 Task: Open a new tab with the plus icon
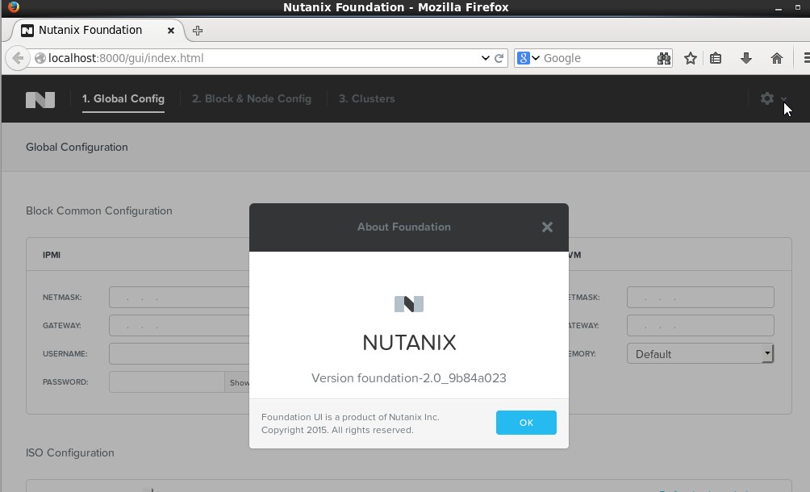pyautogui.click(x=198, y=31)
